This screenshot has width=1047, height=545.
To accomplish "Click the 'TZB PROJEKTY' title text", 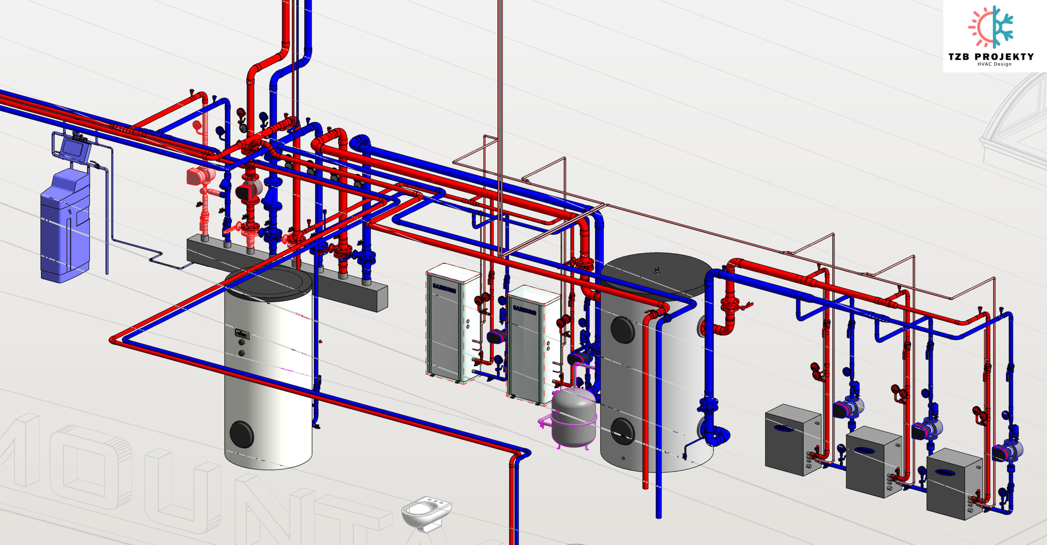I will click(991, 56).
